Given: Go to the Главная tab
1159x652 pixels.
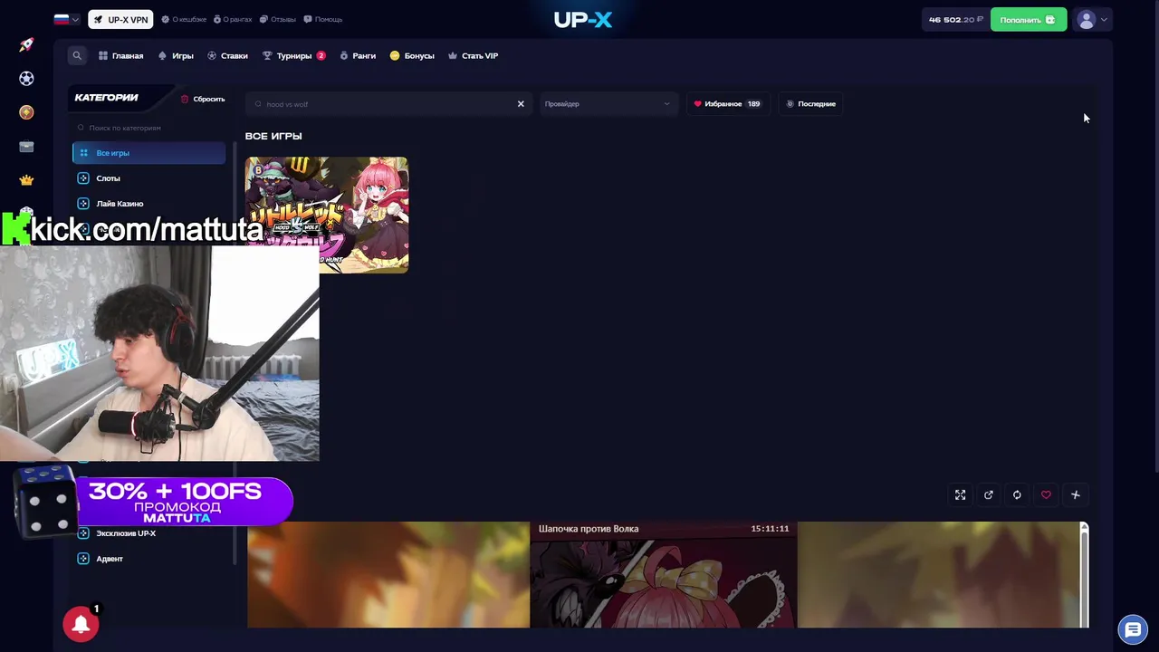Looking at the screenshot, I should pos(120,56).
